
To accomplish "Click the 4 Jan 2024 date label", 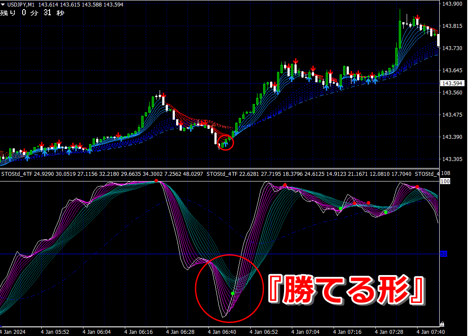I will (x=13, y=332).
